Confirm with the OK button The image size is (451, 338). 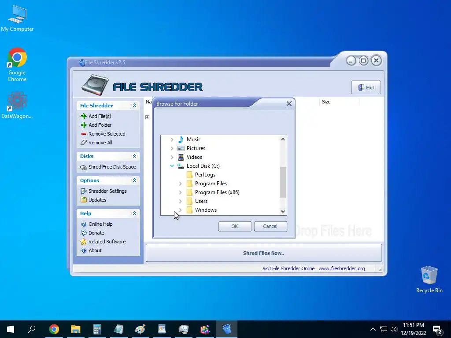click(x=235, y=226)
